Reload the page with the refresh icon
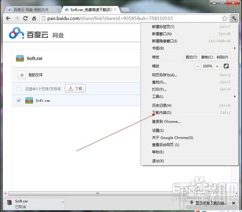 [x=25, y=18]
